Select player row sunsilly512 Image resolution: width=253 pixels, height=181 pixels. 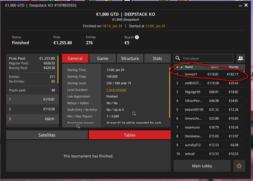tap(208, 145)
